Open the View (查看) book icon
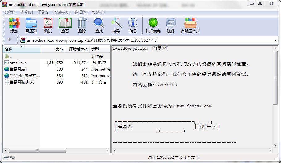Viewport: 281px width, 163px height. pyautogui.click(x=65, y=23)
